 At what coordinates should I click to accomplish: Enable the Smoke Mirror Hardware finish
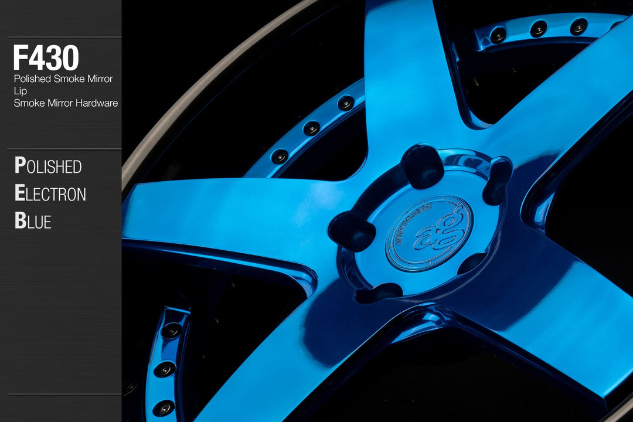click(x=66, y=103)
